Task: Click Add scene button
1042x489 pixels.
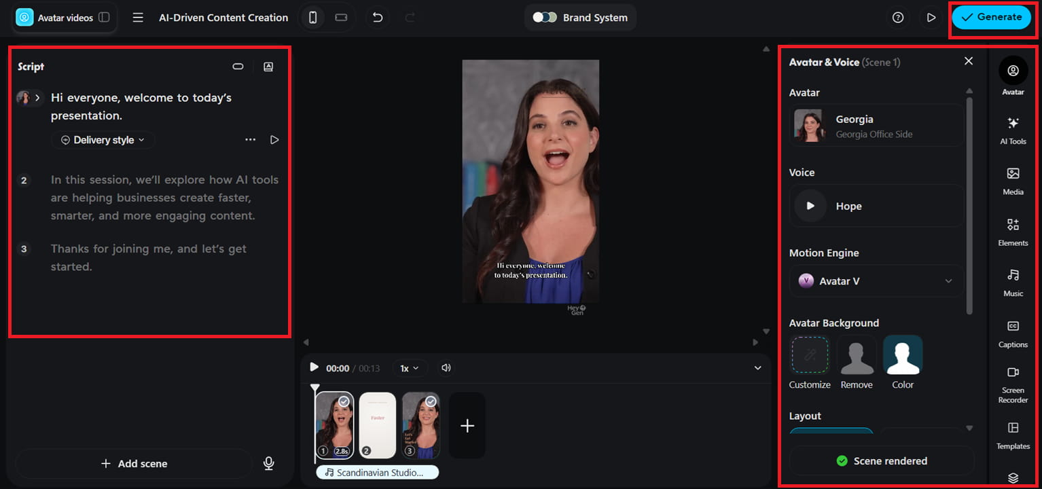Action: [x=134, y=464]
